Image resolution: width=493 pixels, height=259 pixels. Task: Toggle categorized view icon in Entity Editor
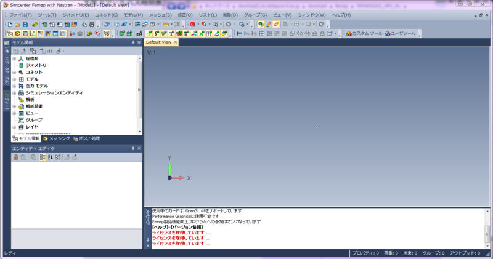[43, 157]
